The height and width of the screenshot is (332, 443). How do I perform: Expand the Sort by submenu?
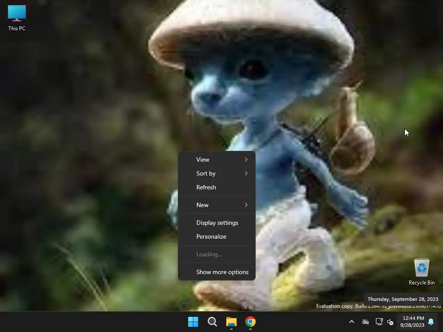(217, 173)
